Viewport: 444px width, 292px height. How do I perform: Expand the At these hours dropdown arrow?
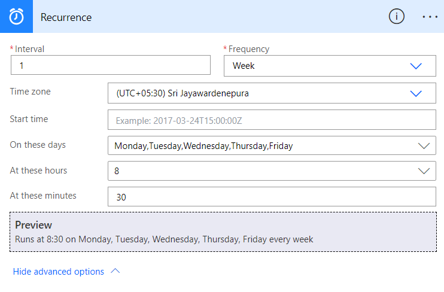pos(424,171)
